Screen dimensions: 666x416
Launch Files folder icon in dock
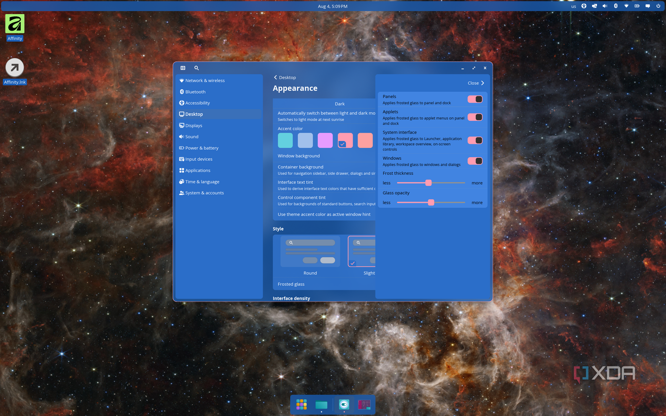click(x=321, y=405)
